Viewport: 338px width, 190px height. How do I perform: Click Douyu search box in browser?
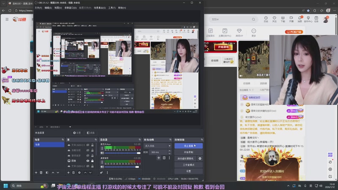tap(233, 19)
